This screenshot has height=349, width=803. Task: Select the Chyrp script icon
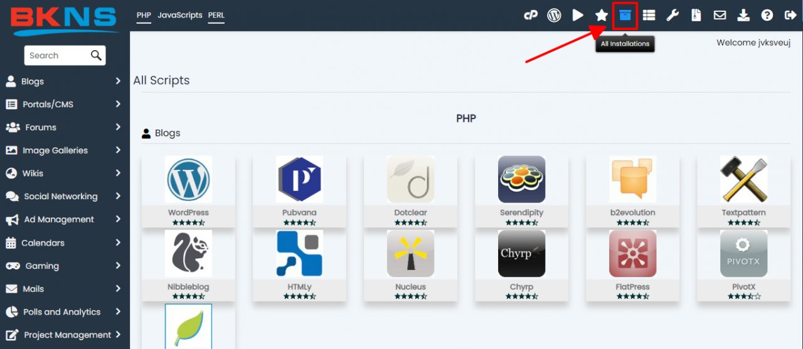(521, 253)
